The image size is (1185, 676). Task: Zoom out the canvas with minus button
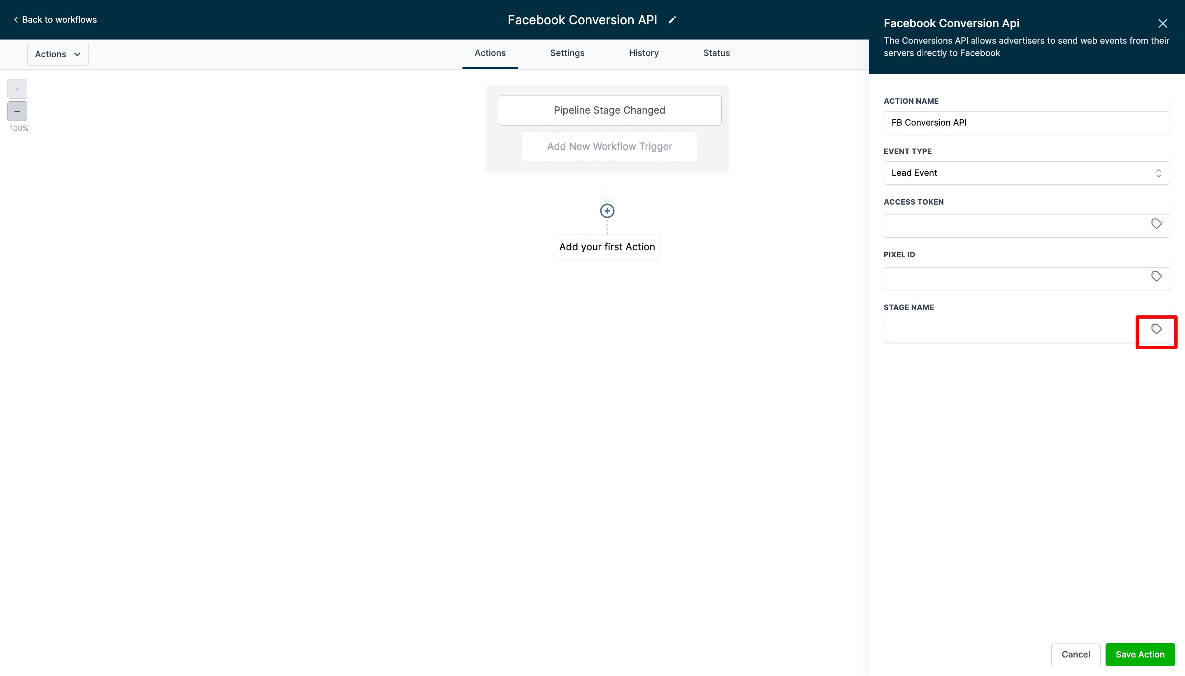coord(17,112)
